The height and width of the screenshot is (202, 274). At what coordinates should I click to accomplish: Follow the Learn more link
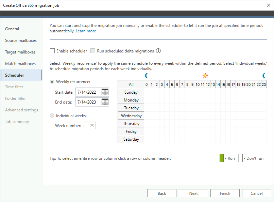click(x=86, y=31)
